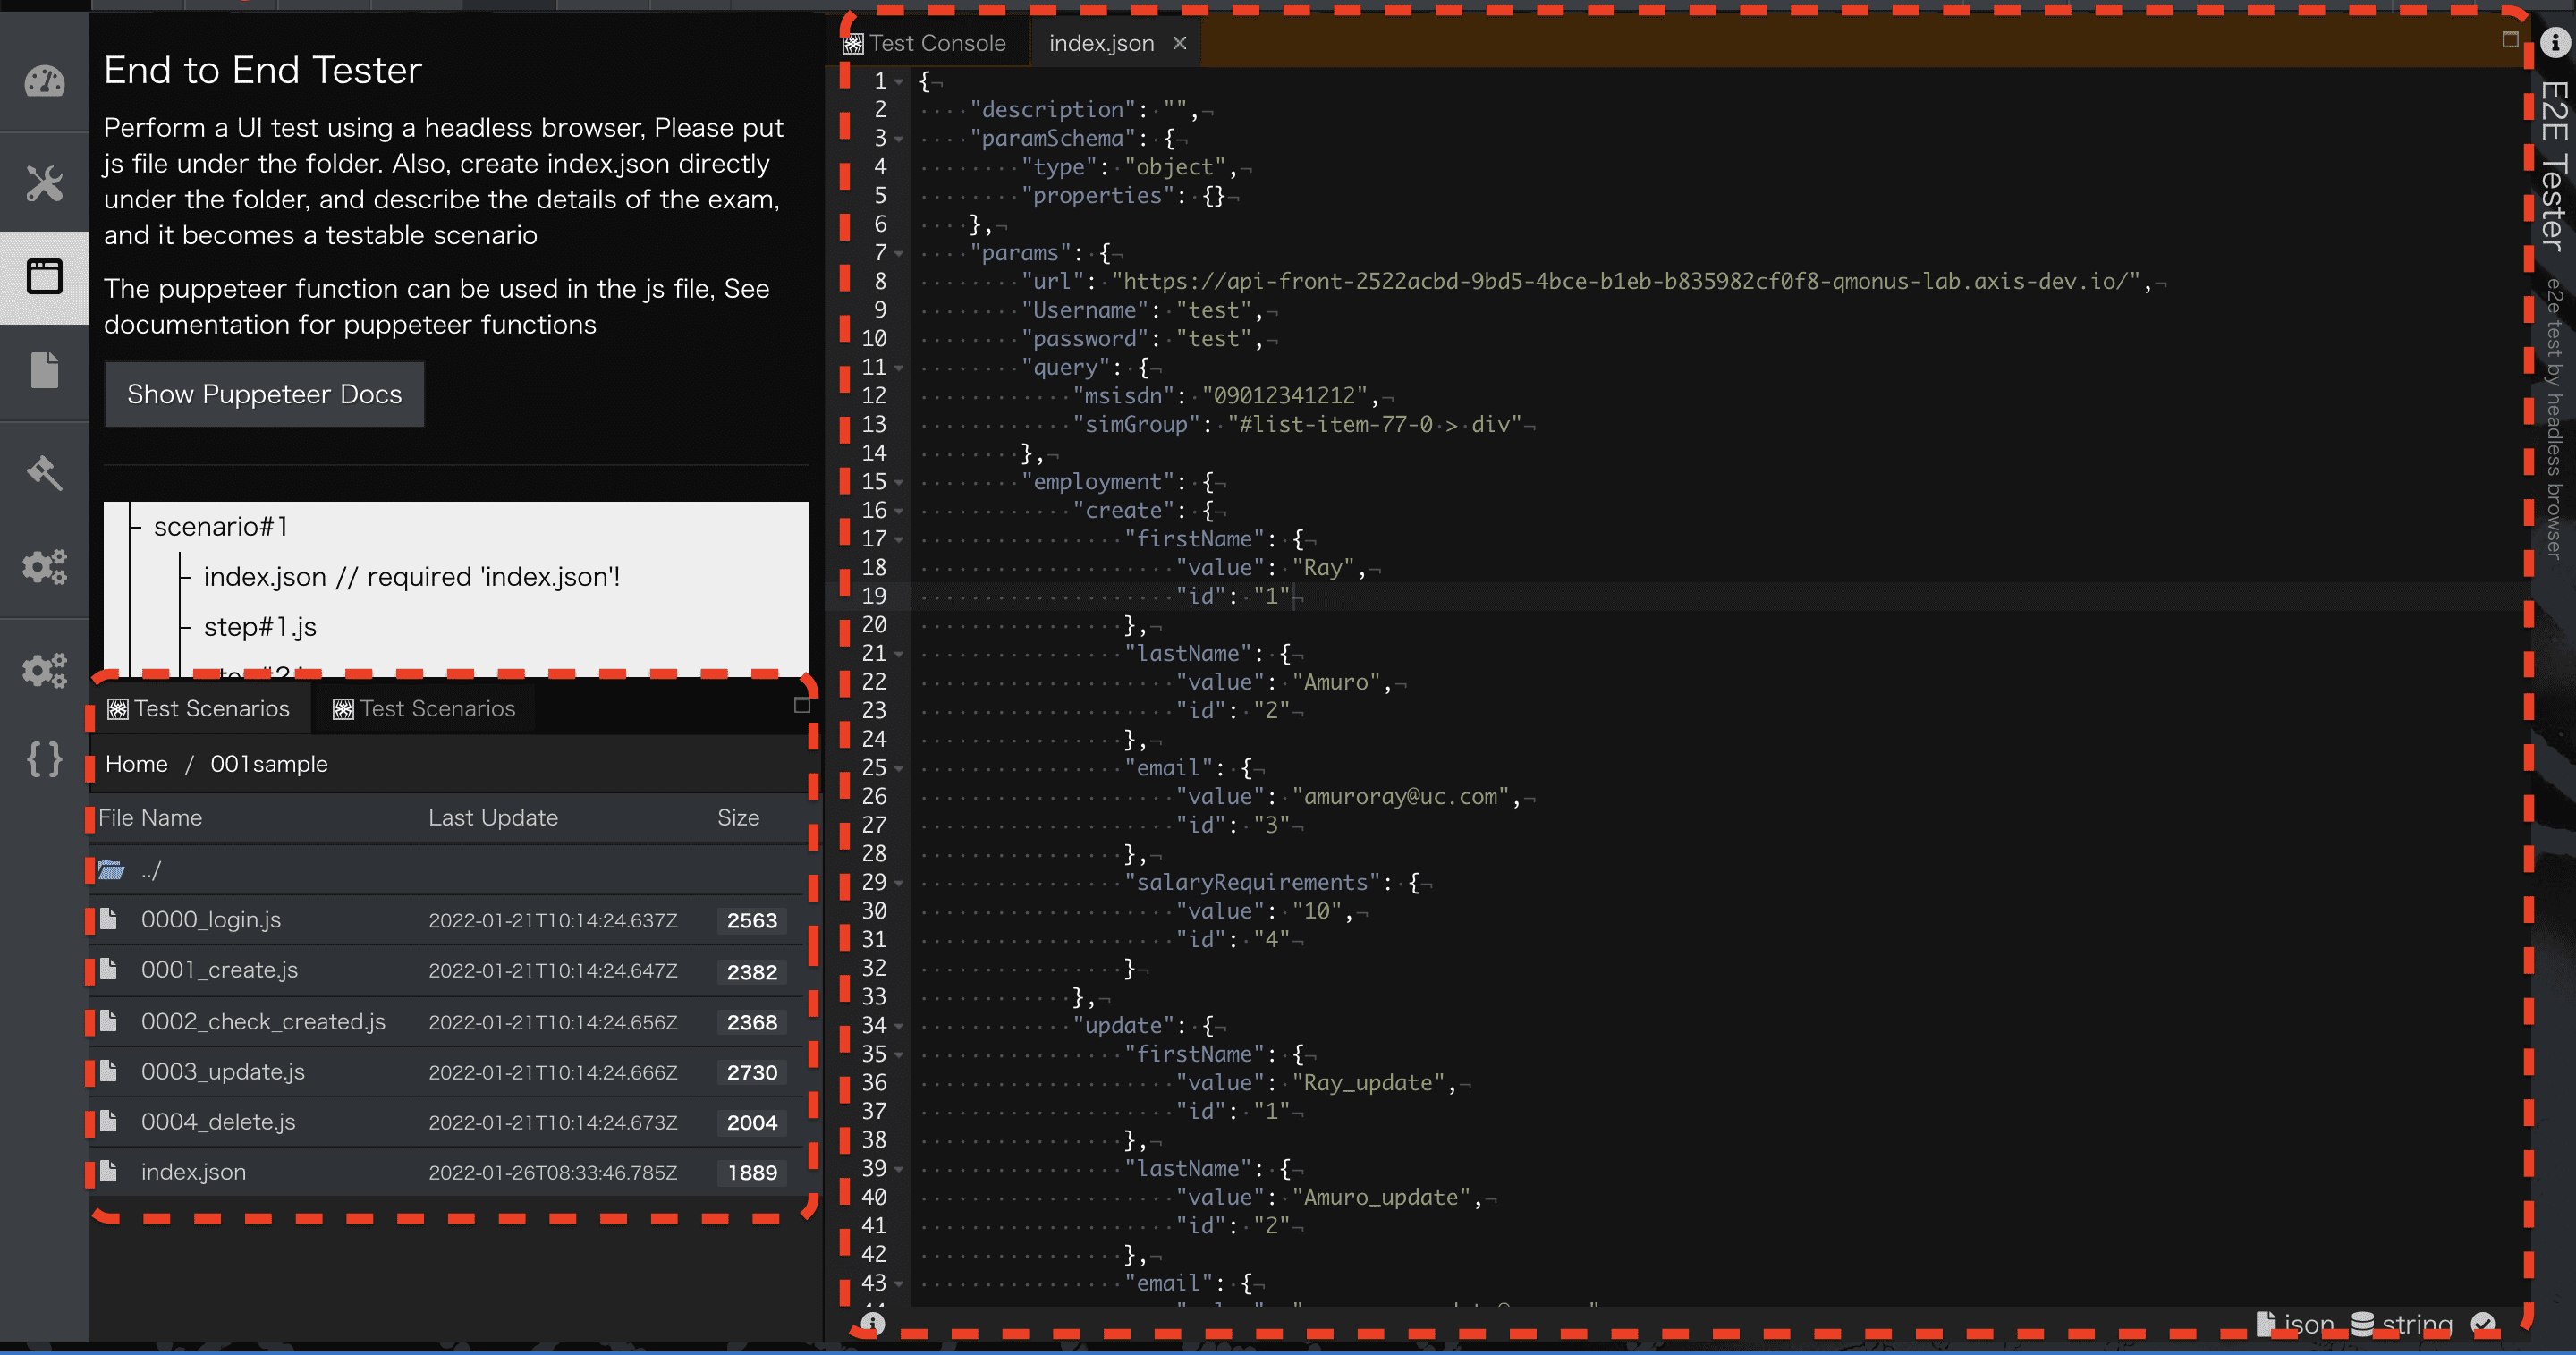Click the file icon next to 0000_login.js

click(109, 918)
